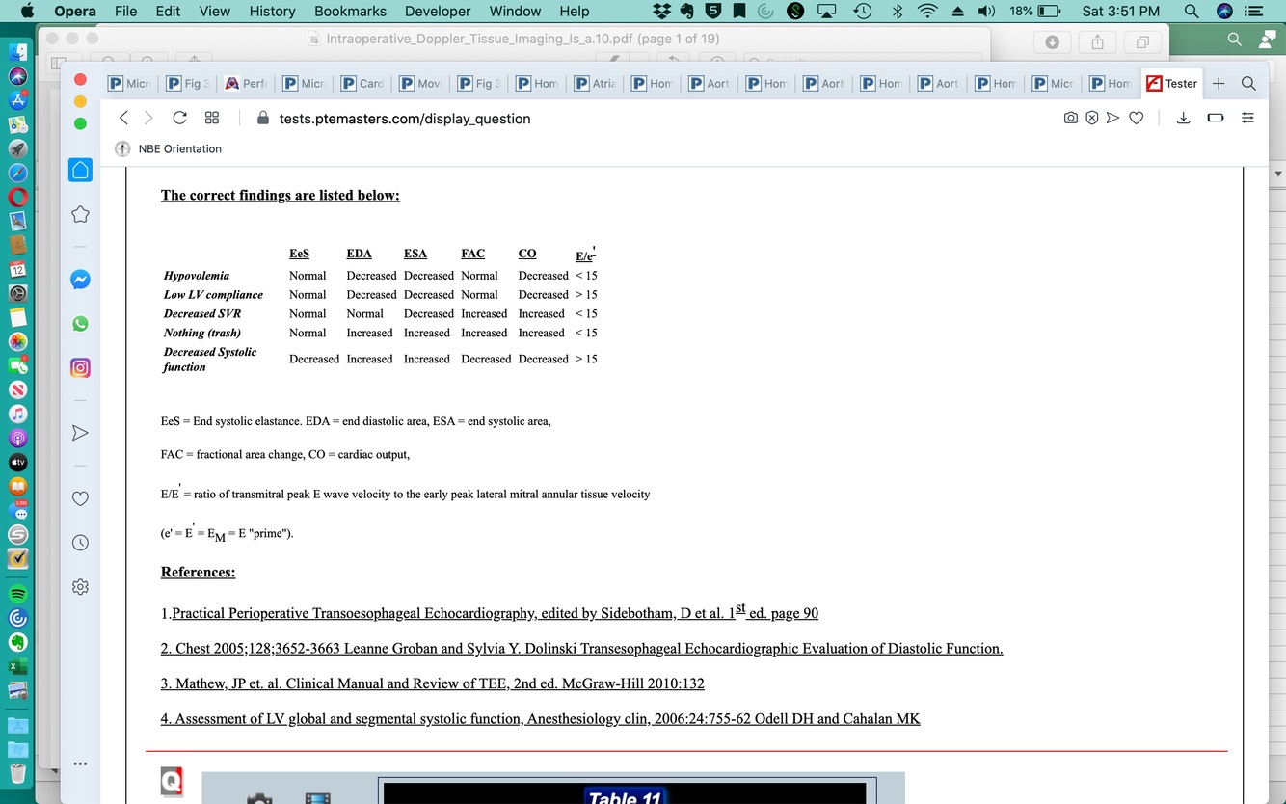Open the downloads arrow icon
The width and height of the screenshot is (1286, 804).
click(x=1184, y=118)
